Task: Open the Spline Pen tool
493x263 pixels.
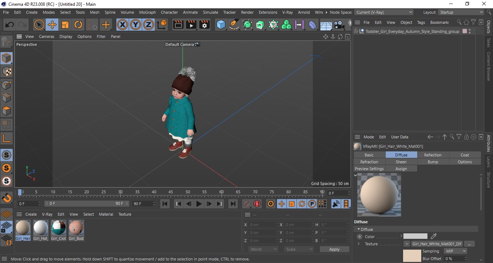Action: (234, 25)
